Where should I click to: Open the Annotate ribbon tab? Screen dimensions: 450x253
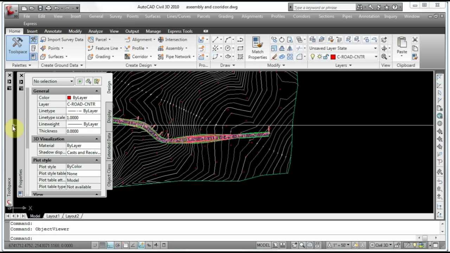53,31
